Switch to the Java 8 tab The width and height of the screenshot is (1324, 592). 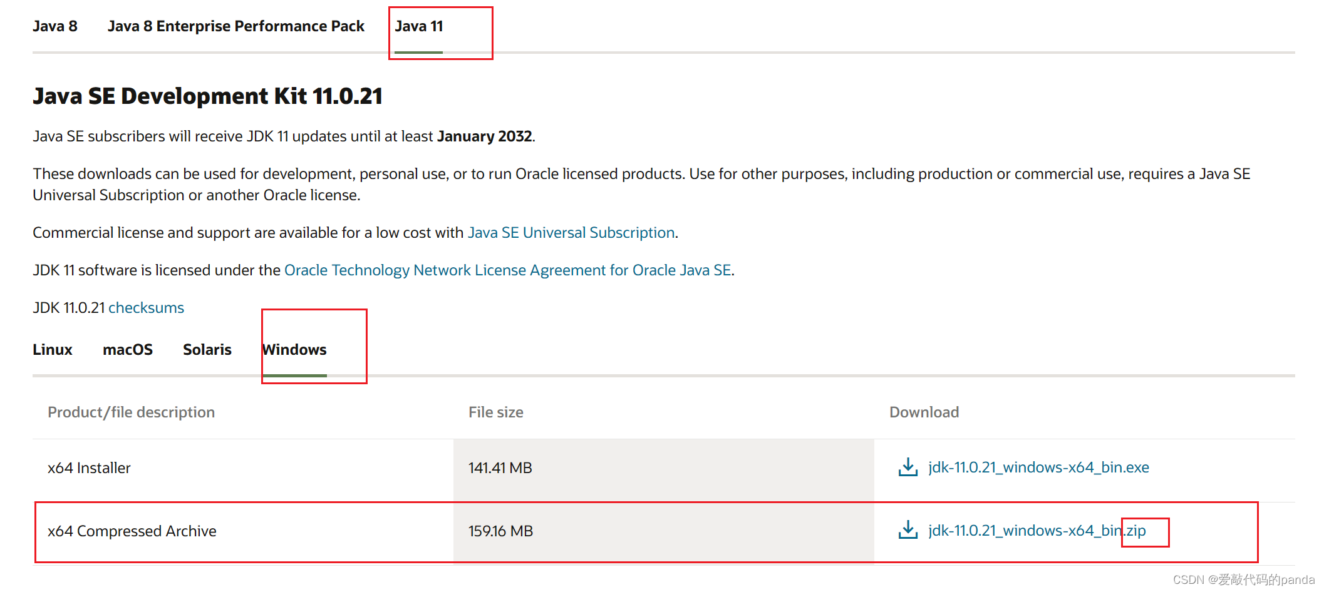pos(55,26)
